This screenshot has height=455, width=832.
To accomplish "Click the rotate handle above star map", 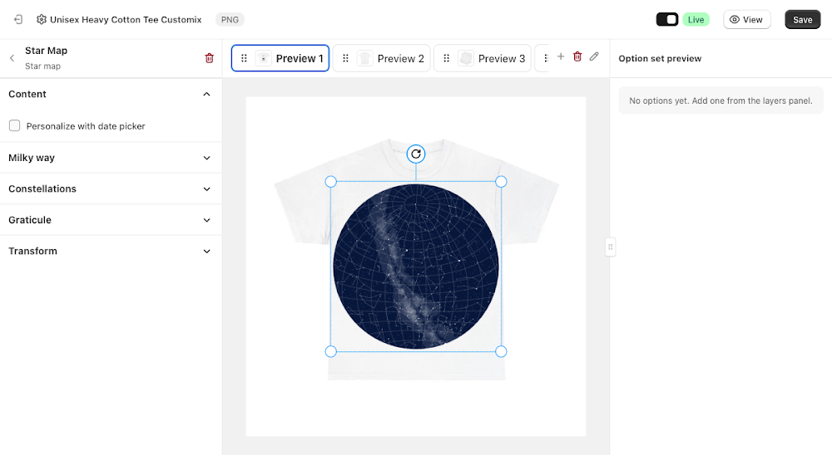I will point(416,154).
